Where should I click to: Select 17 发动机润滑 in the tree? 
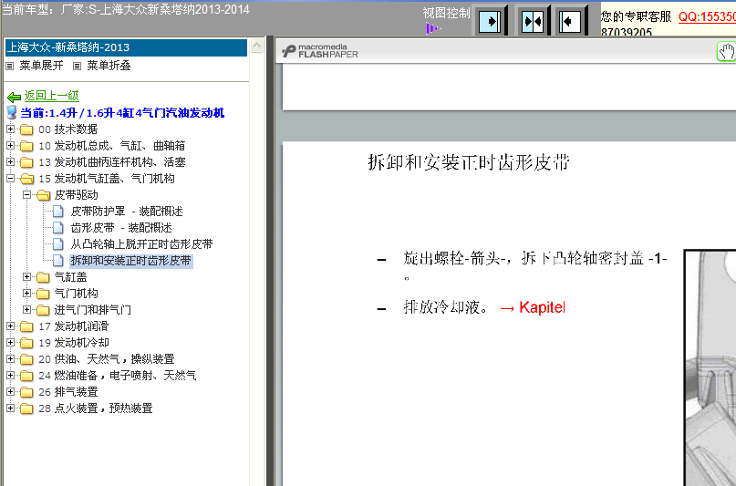click(x=74, y=326)
